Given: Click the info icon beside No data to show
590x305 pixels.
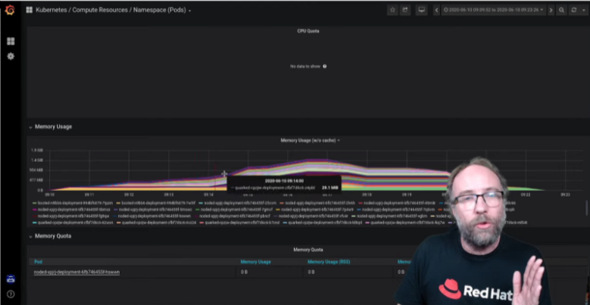Looking at the screenshot, I should (325, 66).
